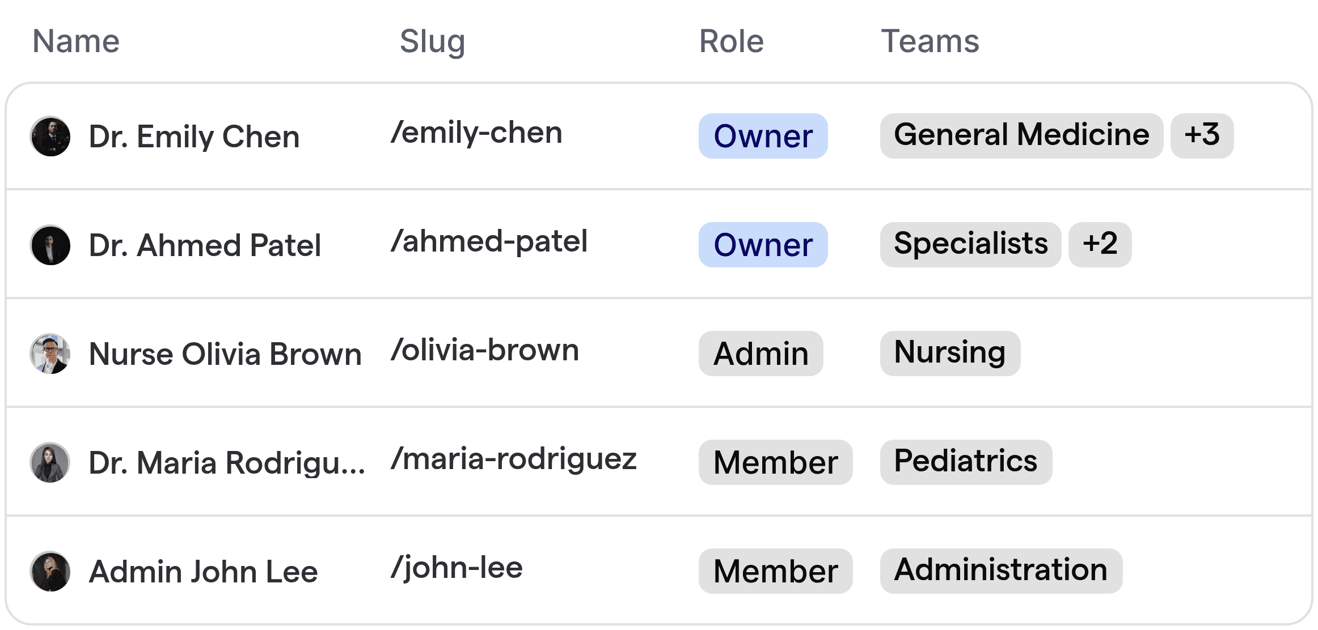Select the Admin badge for Nurse Olivia Brown
Viewport: 1318px width, 630px height.
coord(760,354)
